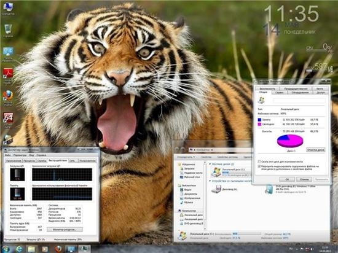Open Доступ tab in disk properties
This screenshot has width=338, height=253.
321,92
